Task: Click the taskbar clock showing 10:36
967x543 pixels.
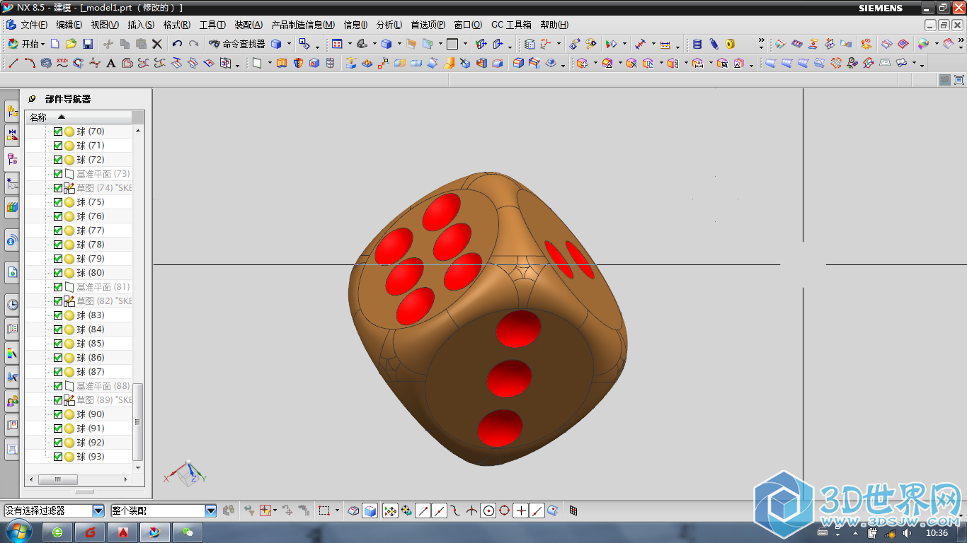Action: coord(937,532)
